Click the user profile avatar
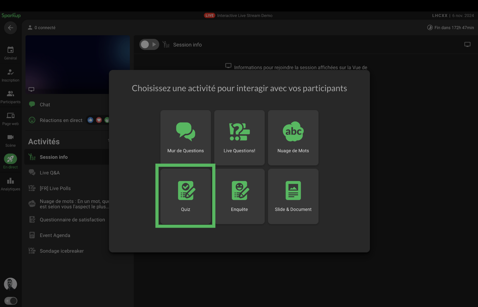 tap(11, 284)
